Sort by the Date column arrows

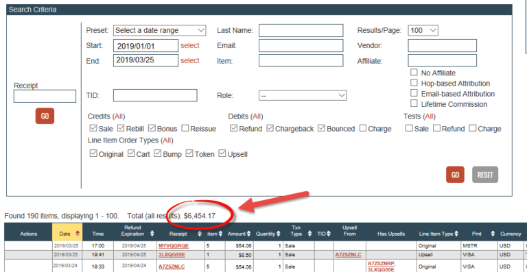pos(78,234)
